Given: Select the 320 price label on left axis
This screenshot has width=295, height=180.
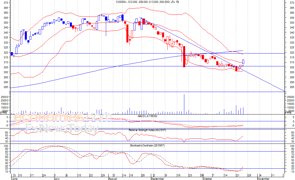Looking at the screenshot, I should click(6, 52).
